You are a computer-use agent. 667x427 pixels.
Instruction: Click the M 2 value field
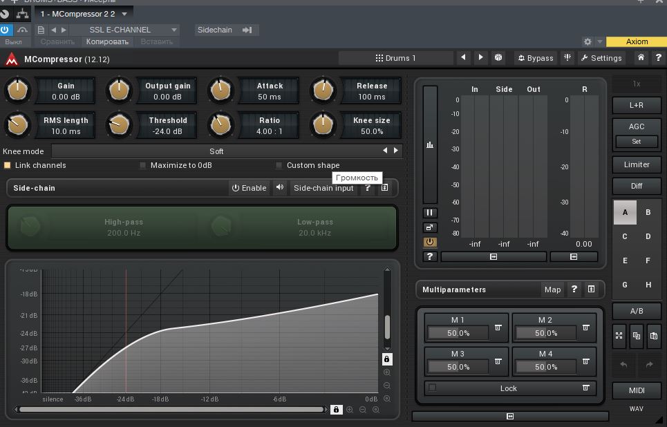pos(545,333)
